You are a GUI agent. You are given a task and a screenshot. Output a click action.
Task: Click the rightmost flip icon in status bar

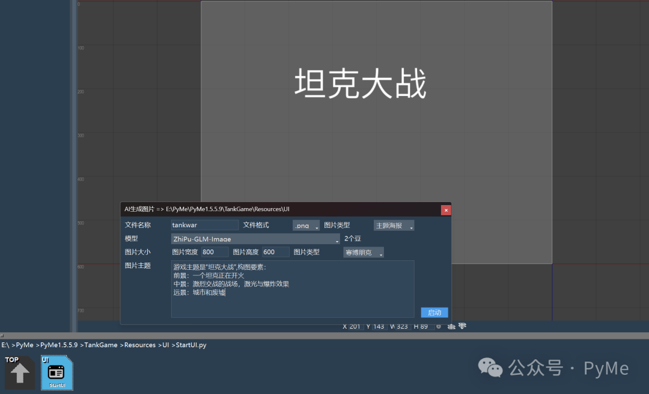click(462, 326)
